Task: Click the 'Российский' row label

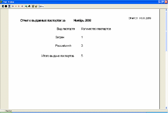Action: [x=63, y=45]
